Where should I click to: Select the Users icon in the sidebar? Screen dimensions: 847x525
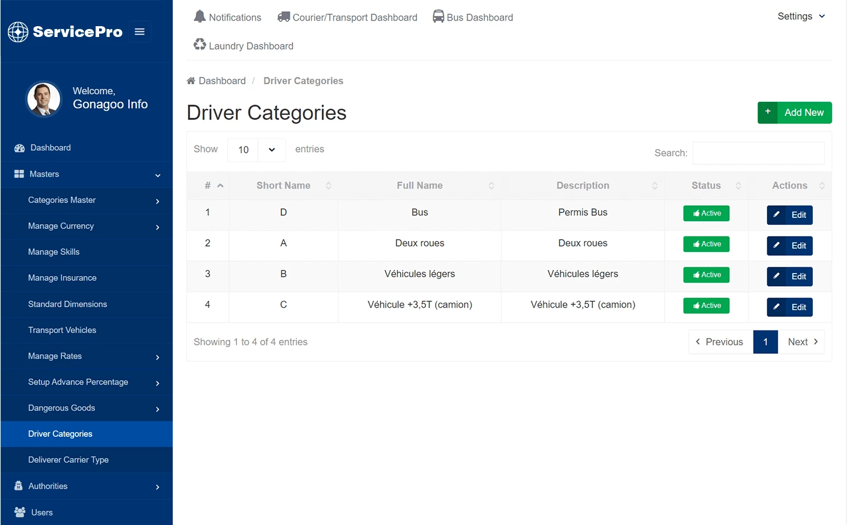pyautogui.click(x=20, y=512)
